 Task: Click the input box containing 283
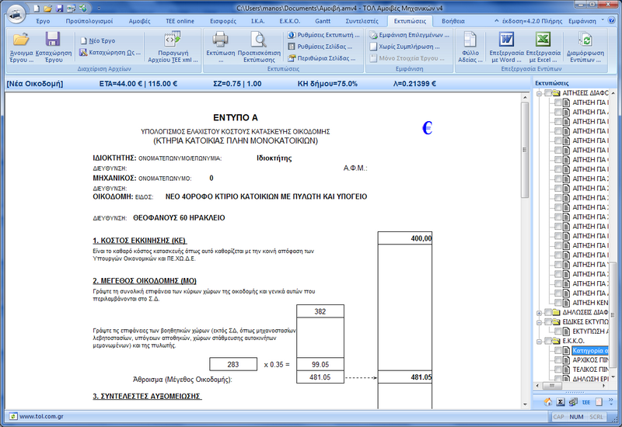tap(233, 364)
